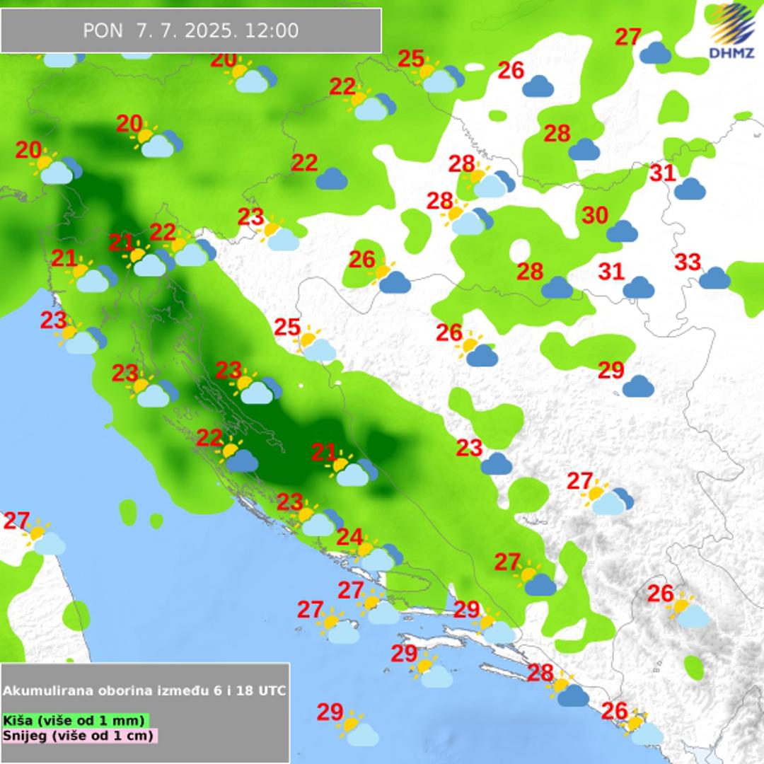Click the leftmost 20 weather icon

tap(55, 169)
